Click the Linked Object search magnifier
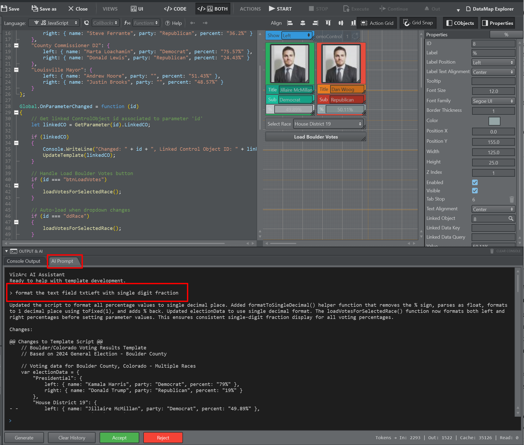This screenshot has height=445, width=524. pyautogui.click(x=511, y=219)
